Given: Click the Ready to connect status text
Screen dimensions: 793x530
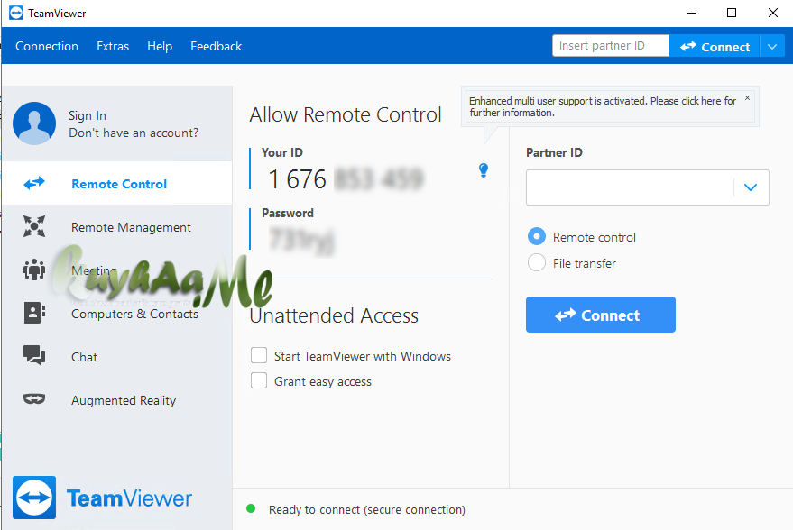Looking at the screenshot, I should click(x=366, y=509).
